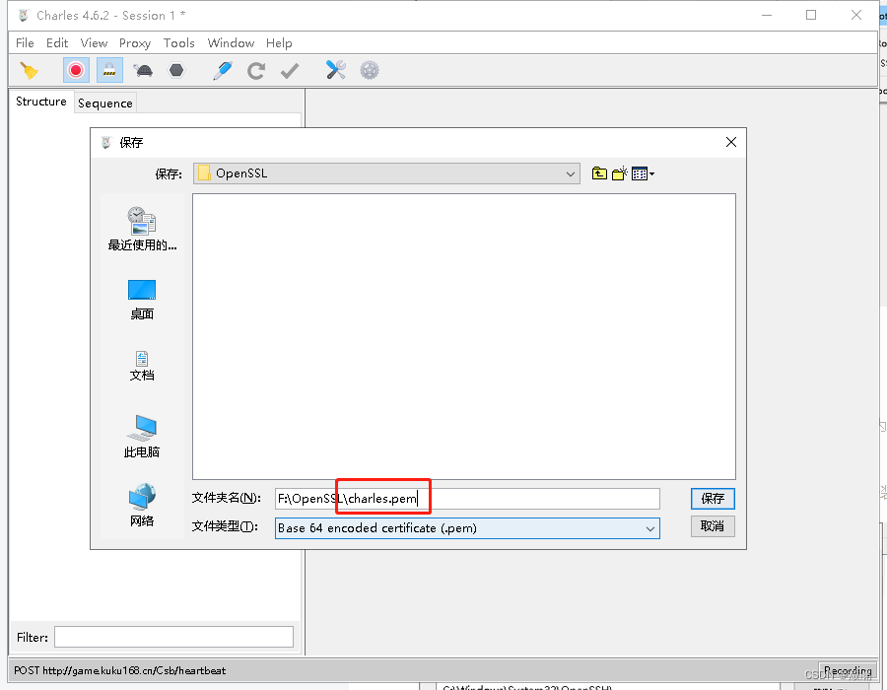Open the view menu list icon

(x=643, y=173)
